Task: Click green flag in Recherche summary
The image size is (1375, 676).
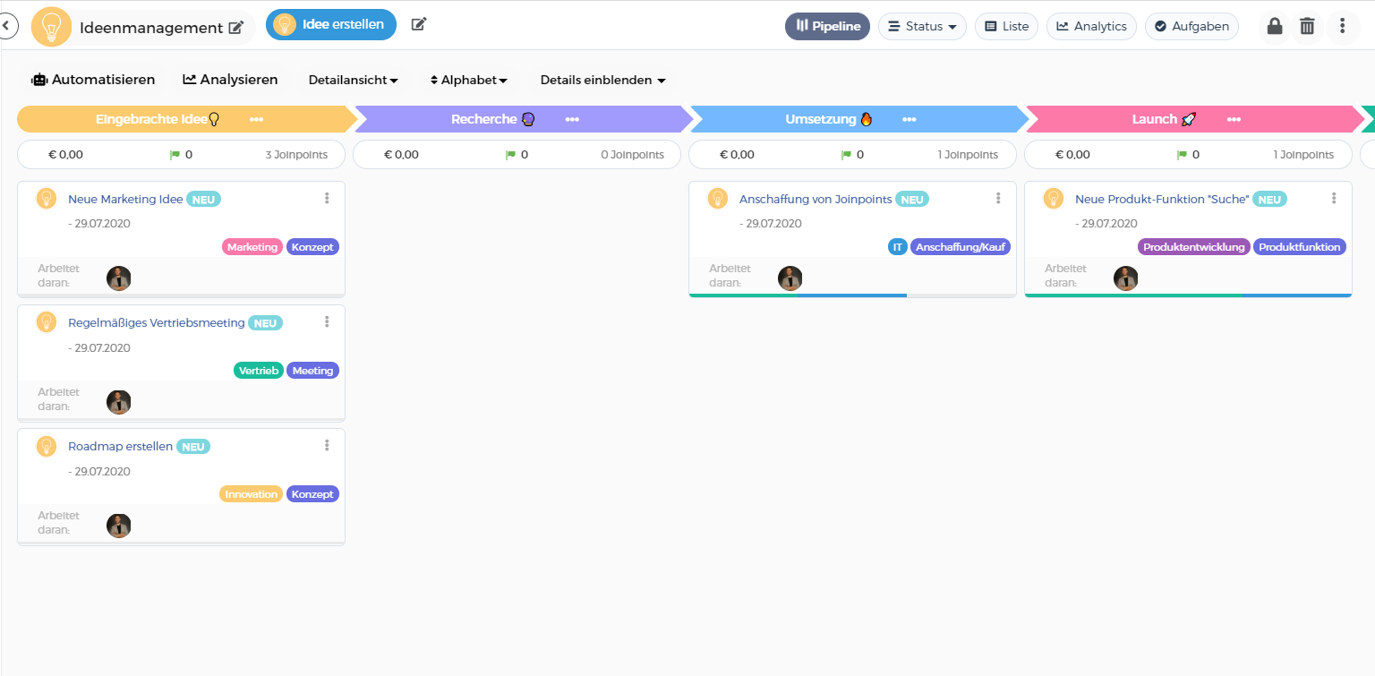Action: (x=511, y=155)
